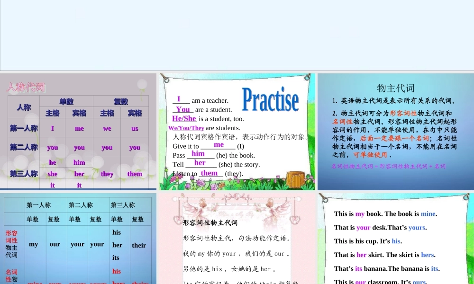Click the pronoun table slide with 第一人称 column

[78, 237]
